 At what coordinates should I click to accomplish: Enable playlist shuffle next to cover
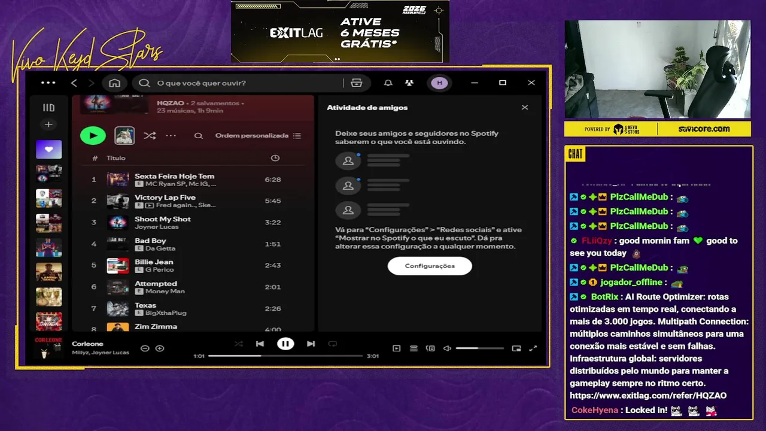pyautogui.click(x=150, y=136)
